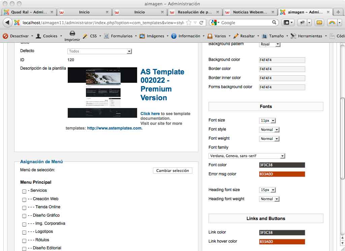Open the Desactivar toolbar menu
The image size is (345, 251).
(32, 36)
